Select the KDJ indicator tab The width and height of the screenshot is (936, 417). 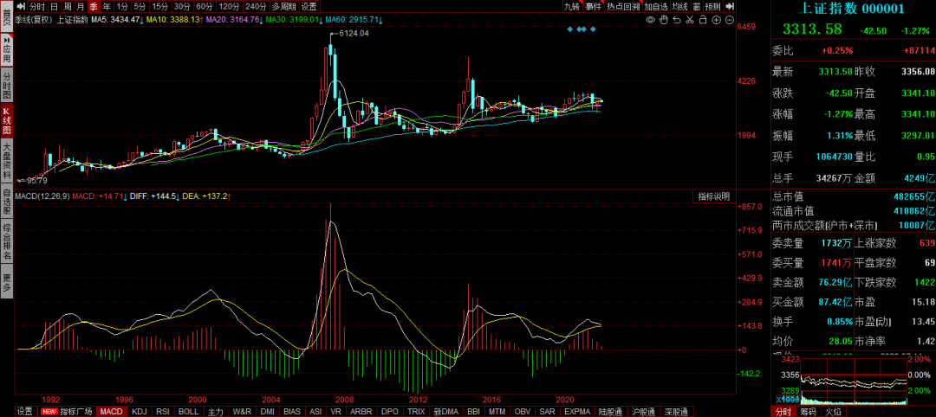click(x=139, y=411)
